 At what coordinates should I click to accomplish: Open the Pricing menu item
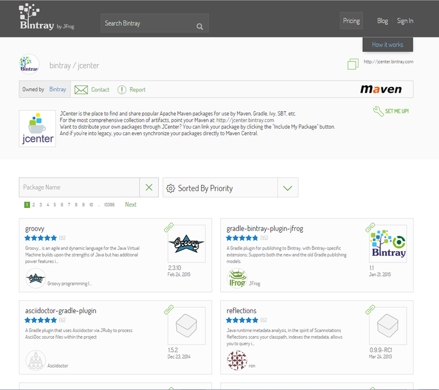click(x=351, y=21)
